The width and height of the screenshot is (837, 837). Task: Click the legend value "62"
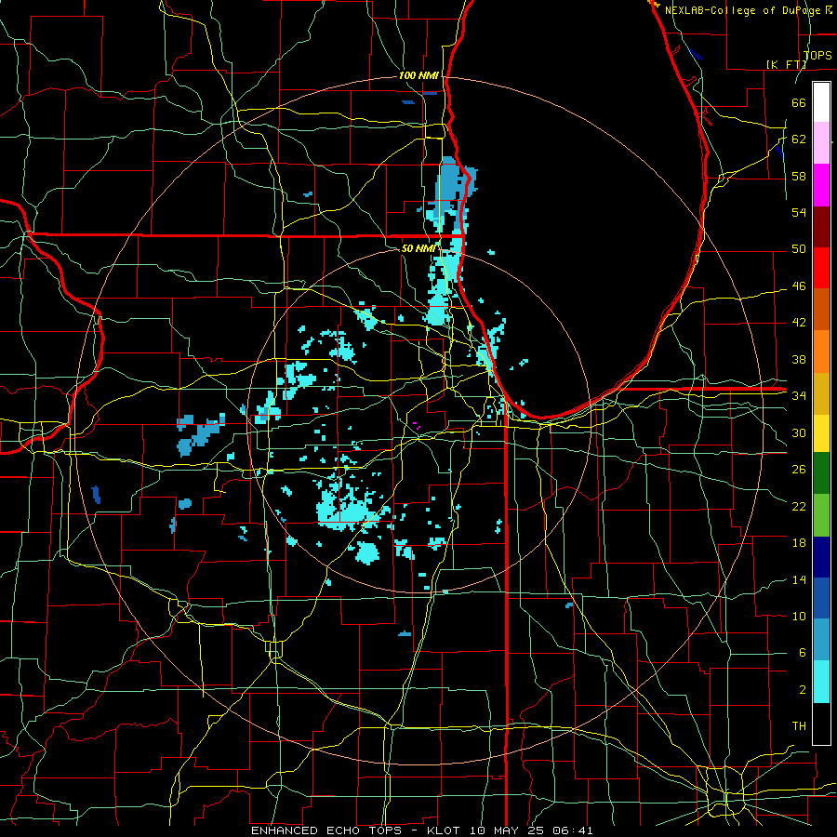tap(799, 139)
